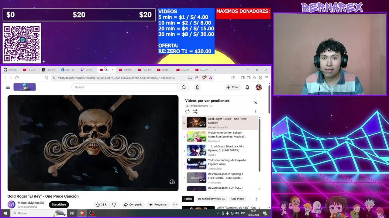Select the Todos filter chip
Image resolution: width=389 pixels, height=218 pixels.
point(188,199)
